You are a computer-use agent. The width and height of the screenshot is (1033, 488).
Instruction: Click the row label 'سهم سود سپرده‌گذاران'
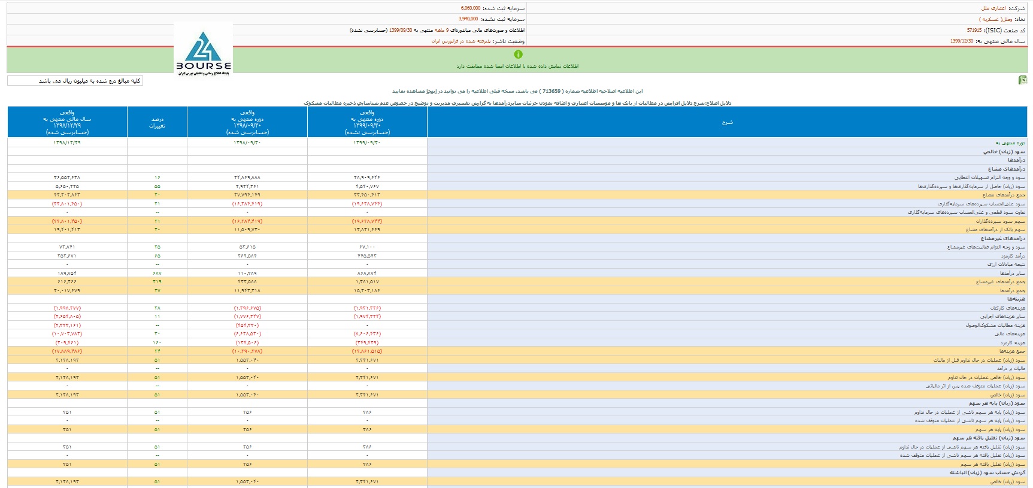[x=1000, y=222]
